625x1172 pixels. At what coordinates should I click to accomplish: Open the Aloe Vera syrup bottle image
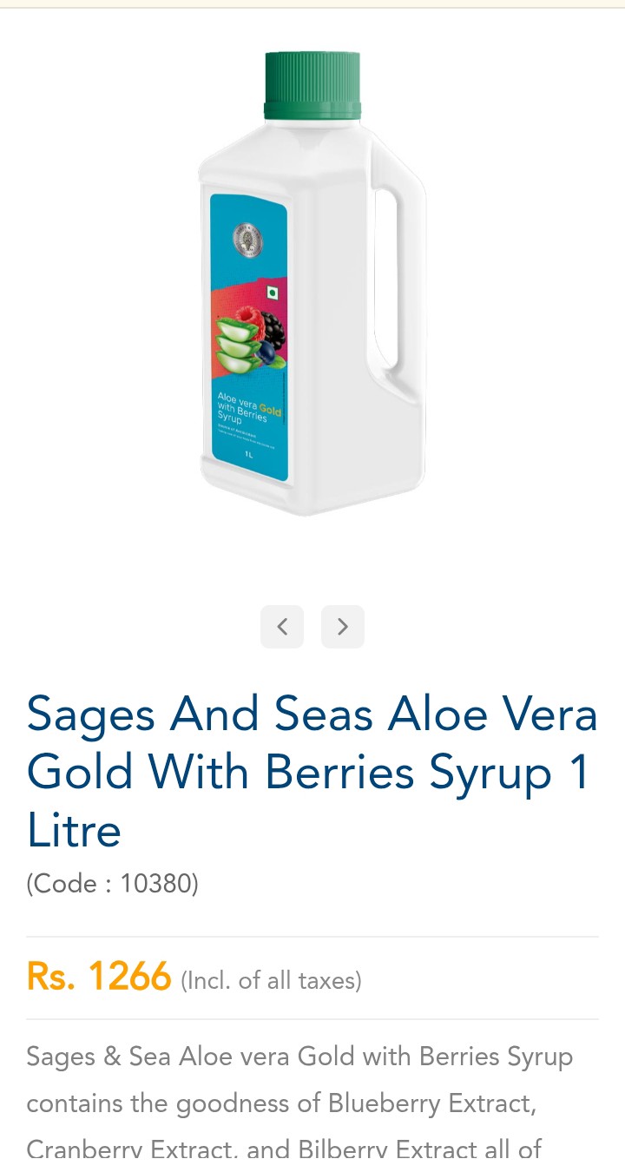point(312,282)
